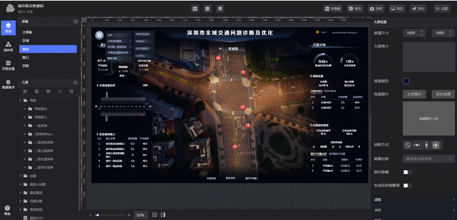Open the 组件库 component library panel

[x=8, y=47]
